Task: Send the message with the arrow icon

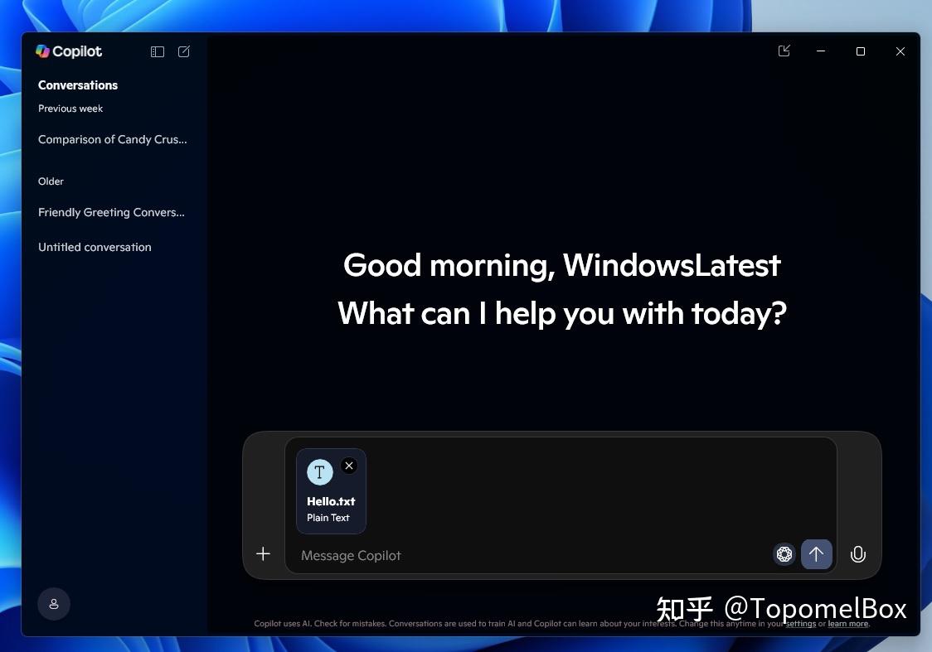Action: coord(816,553)
